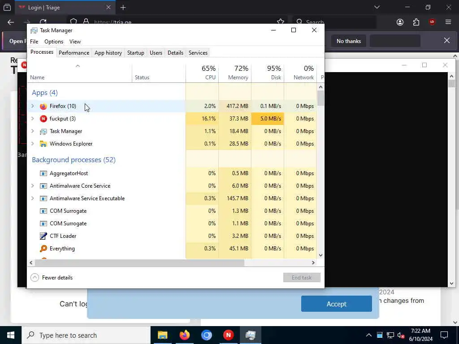Open the File menu in Task Manager
459x344 pixels.
click(x=34, y=42)
